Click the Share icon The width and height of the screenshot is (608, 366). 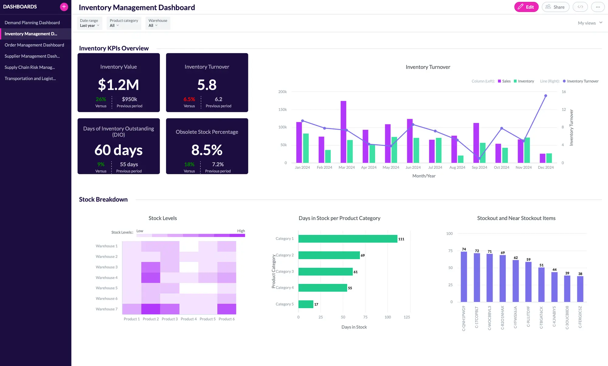point(548,7)
